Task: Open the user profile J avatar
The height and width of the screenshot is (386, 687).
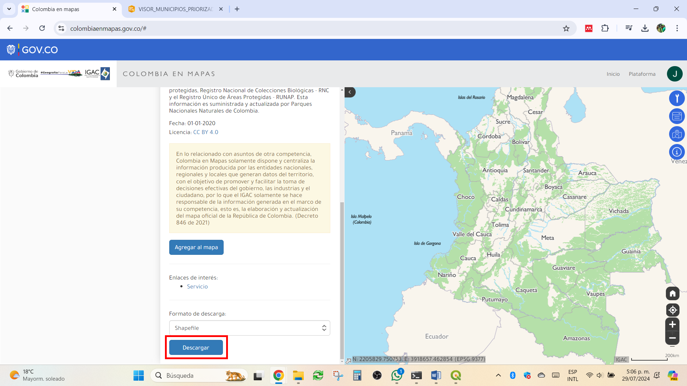Action: click(674, 74)
